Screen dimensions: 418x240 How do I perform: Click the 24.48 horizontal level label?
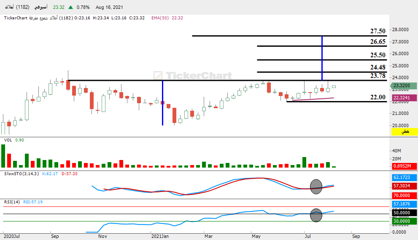coord(378,67)
